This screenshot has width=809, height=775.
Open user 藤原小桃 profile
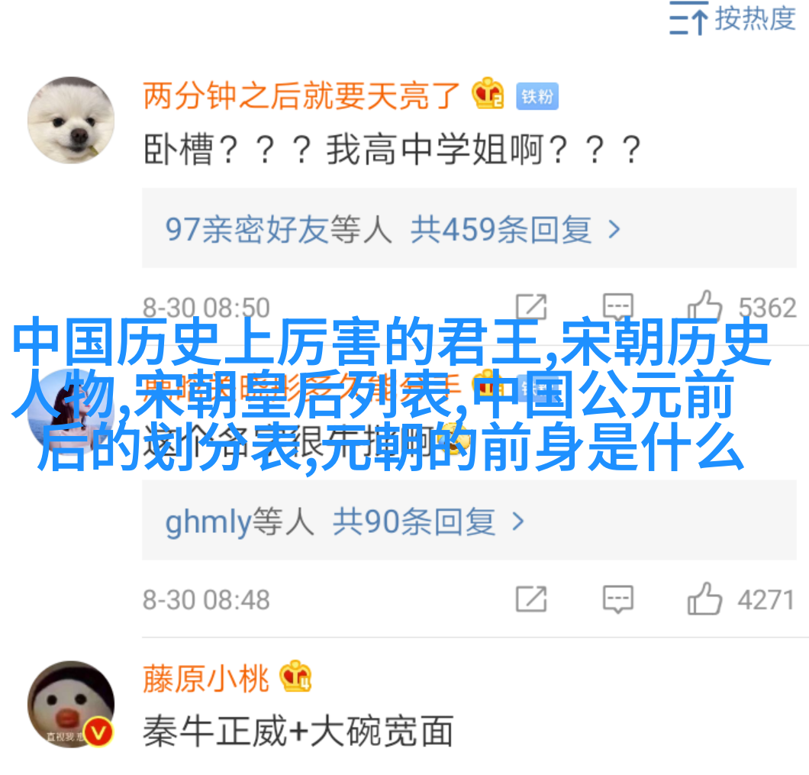click(206, 678)
